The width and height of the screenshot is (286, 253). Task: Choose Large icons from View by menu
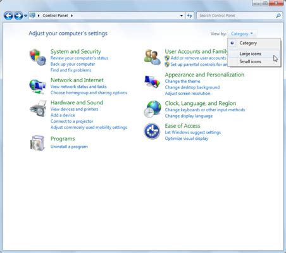click(254, 54)
